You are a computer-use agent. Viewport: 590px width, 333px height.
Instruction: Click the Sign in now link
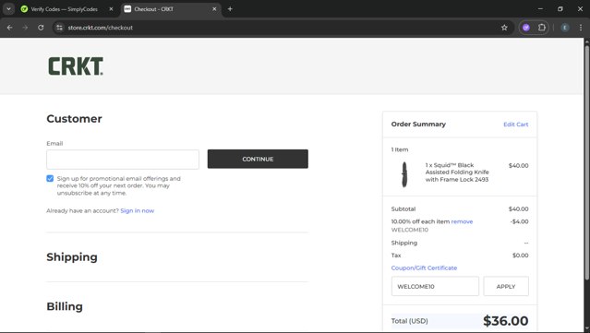point(138,211)
